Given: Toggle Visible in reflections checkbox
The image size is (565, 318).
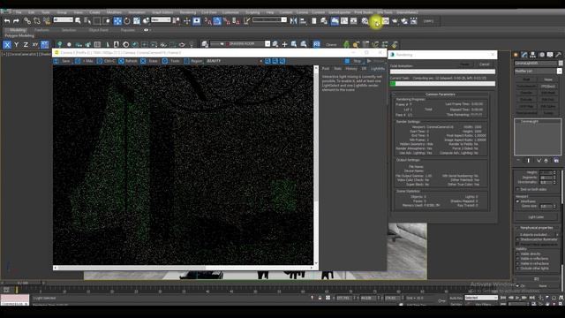Looking at the screenshot, I should coord(518,259).
